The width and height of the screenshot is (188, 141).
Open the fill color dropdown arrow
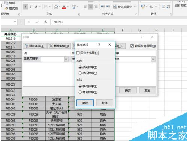pyautogui.click(x=60, y=7)
